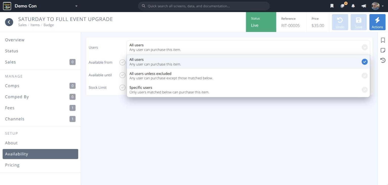Open the user avatar menu
Screen dimensions: 388x185
377,6
